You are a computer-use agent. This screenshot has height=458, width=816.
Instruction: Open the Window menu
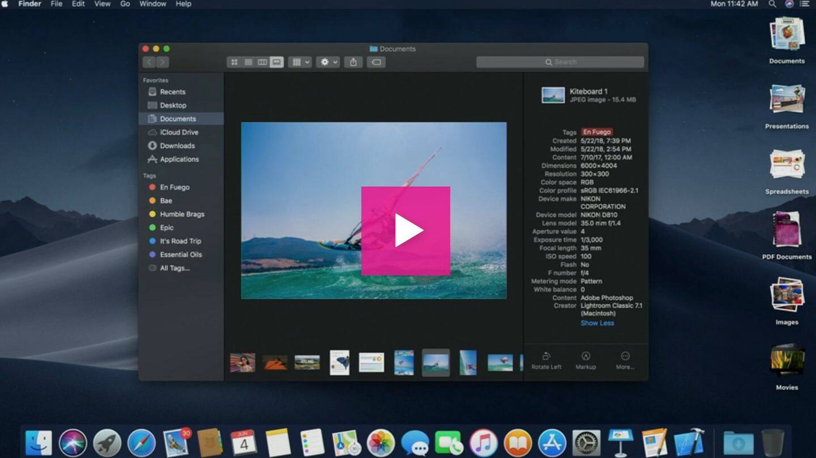click(153, 4)
